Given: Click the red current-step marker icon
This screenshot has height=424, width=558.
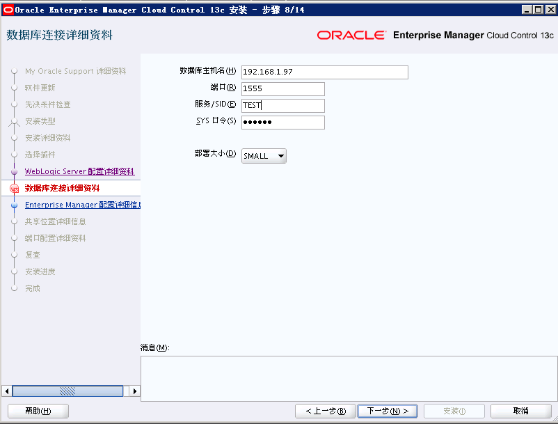Looking at the screenshot, I should click(14, 188).
